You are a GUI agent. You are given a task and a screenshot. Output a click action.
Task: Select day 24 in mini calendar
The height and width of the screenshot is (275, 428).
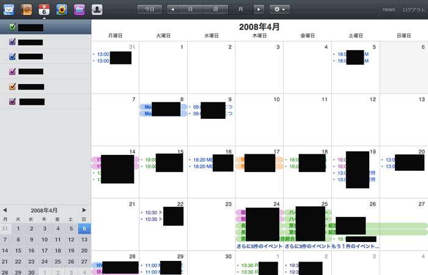coord(45,262)
